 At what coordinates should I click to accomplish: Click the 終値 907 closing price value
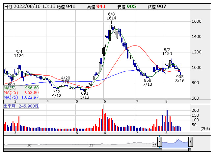tap(162, 6)
